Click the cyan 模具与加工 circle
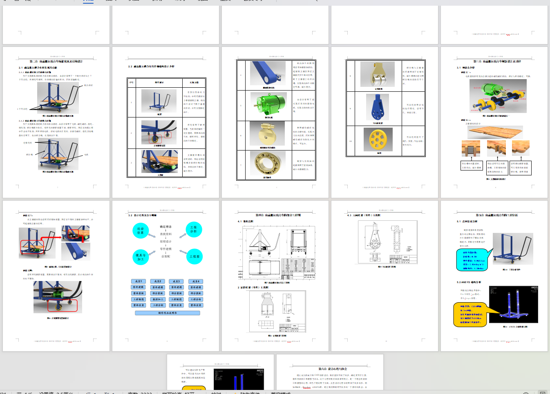This screenshot has height=394, width=550. click(141, 257)
